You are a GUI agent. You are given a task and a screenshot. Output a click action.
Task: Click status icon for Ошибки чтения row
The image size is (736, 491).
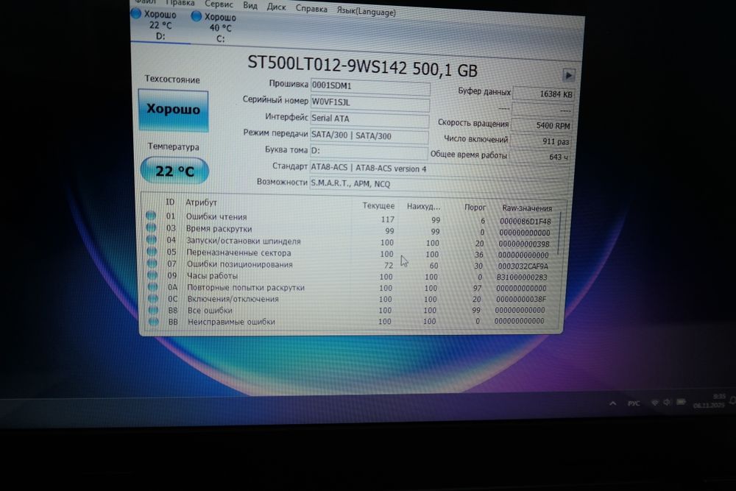tap(151, 216)
